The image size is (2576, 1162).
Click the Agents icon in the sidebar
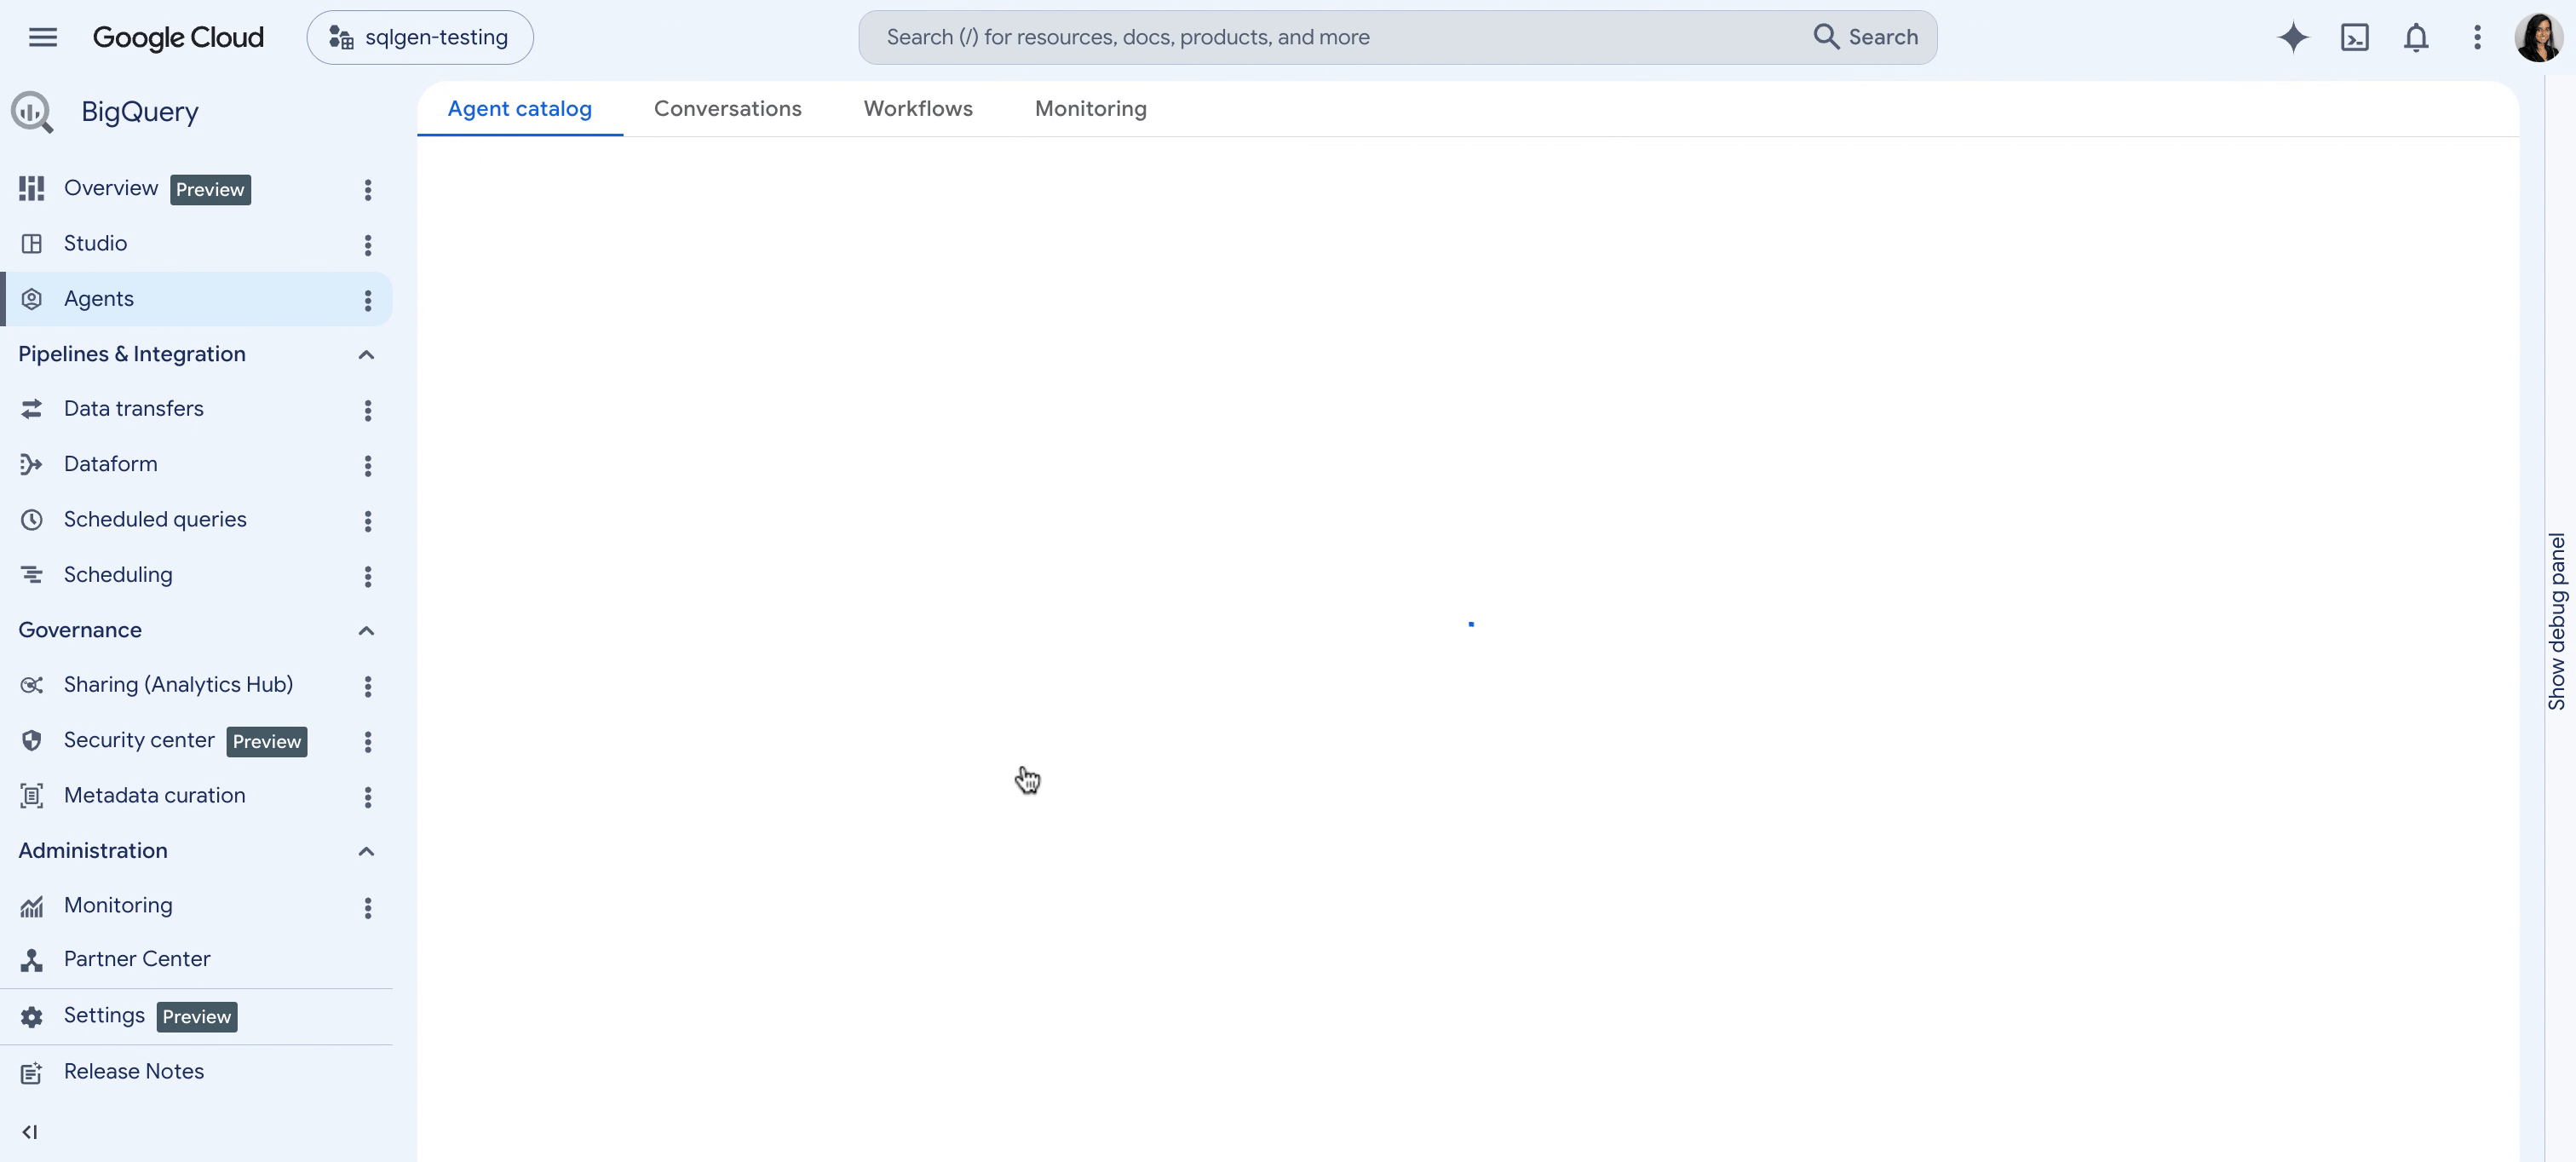tap(32, 299)
